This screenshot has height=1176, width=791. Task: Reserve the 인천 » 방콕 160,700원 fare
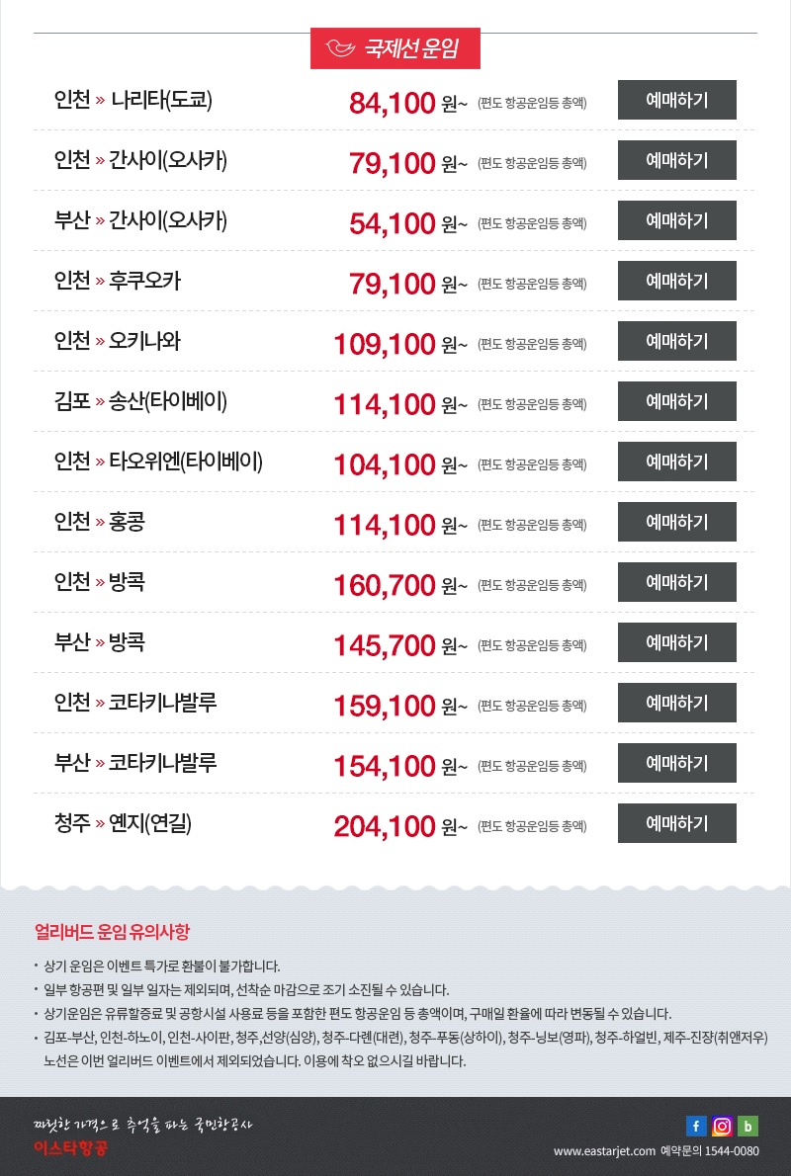[676, 582]
